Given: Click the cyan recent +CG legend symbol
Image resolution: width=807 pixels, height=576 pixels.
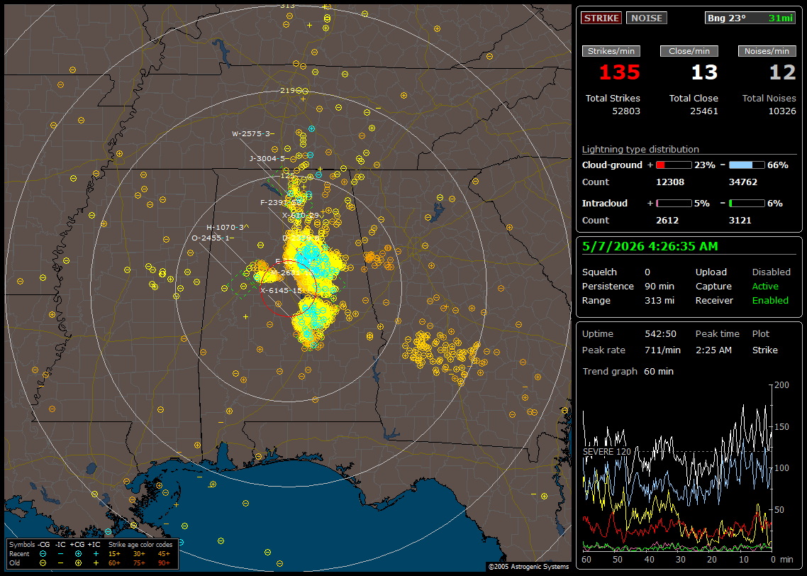Looking at the screenshot, I should (x=78, y=554).
